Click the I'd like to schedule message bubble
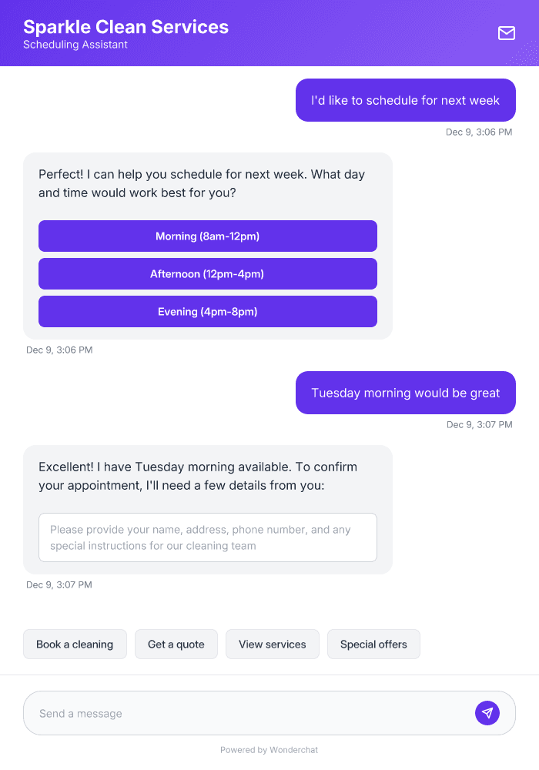 point(405,100)
